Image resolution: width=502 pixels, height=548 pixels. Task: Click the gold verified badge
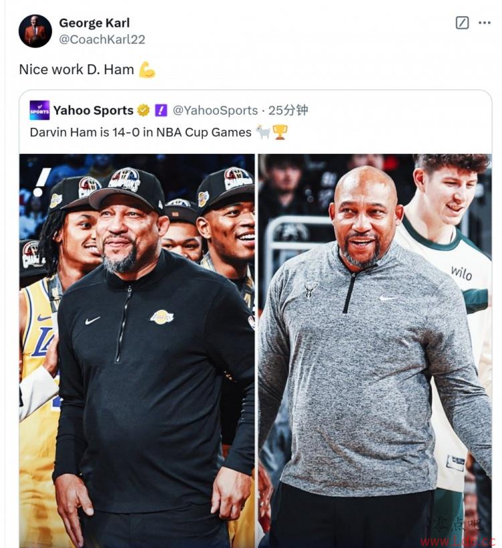tap(143, 110)
